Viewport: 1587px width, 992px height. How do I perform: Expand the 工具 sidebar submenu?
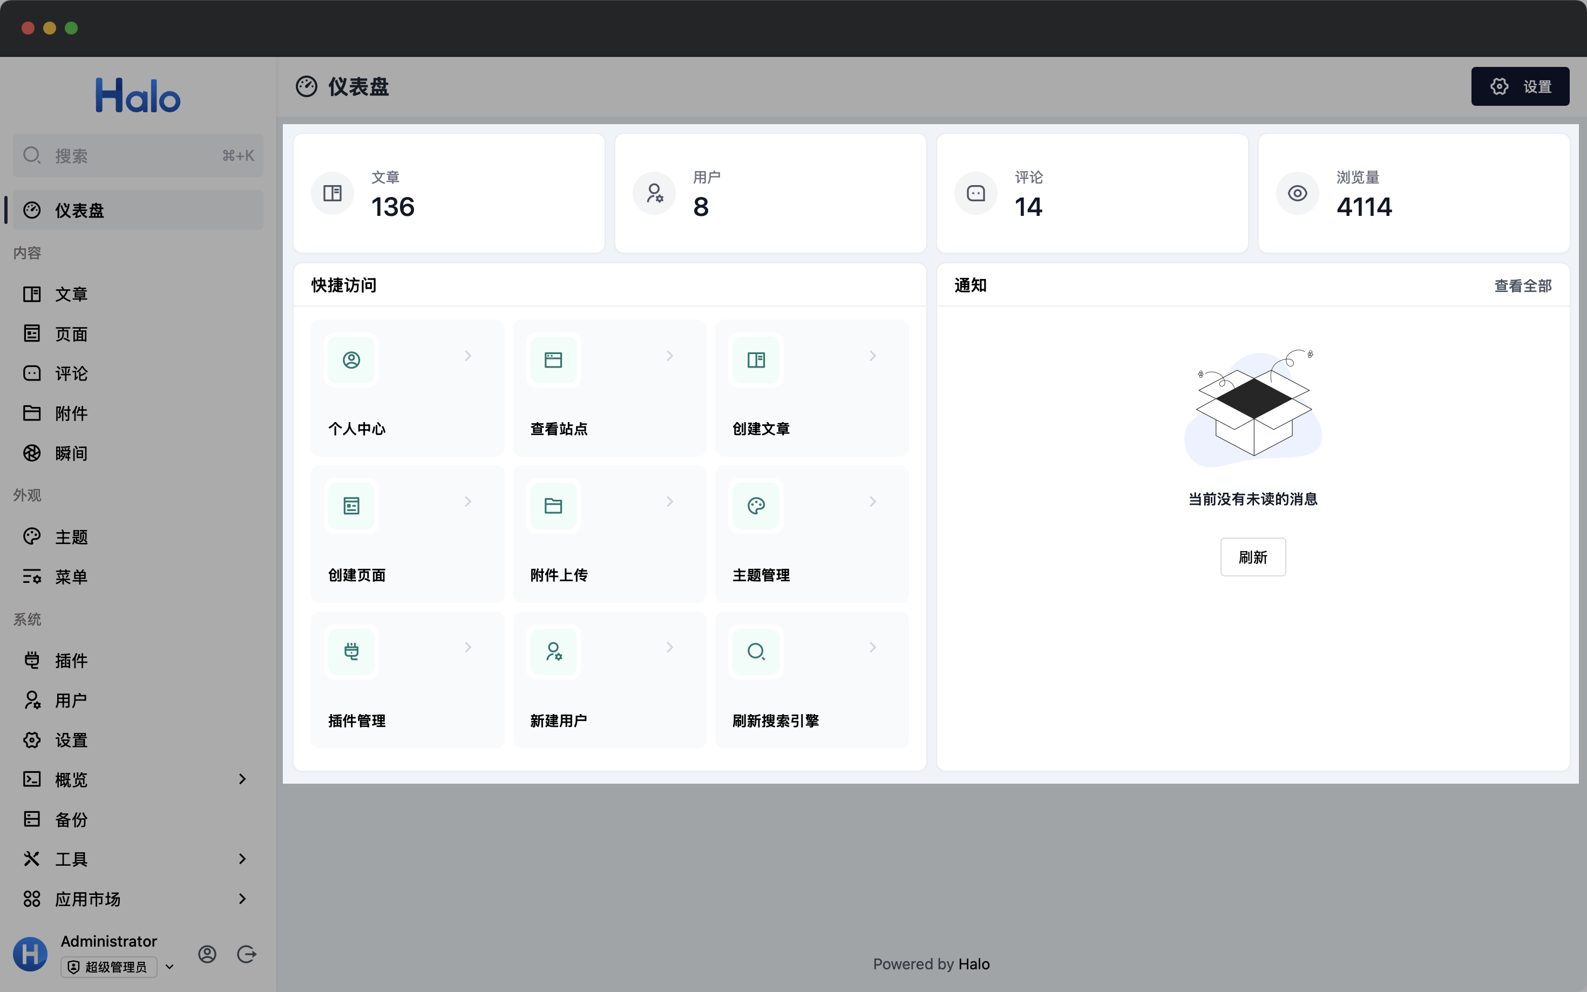pyautogui.click(x=242, y=859)
